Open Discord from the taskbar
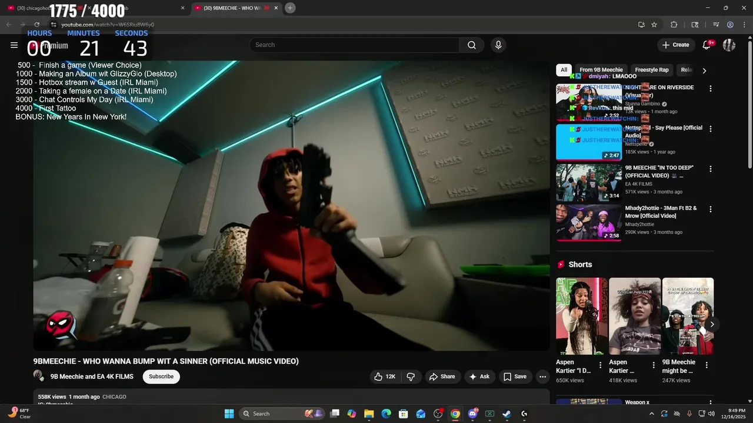Image resolution: width=753 pixels, height=423 pixels. (472, 414)
